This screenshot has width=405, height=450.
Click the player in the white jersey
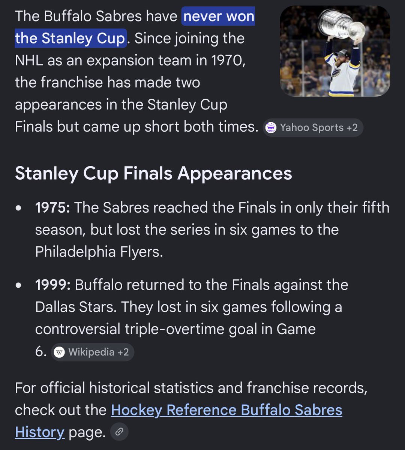click(x=341, y=71)
